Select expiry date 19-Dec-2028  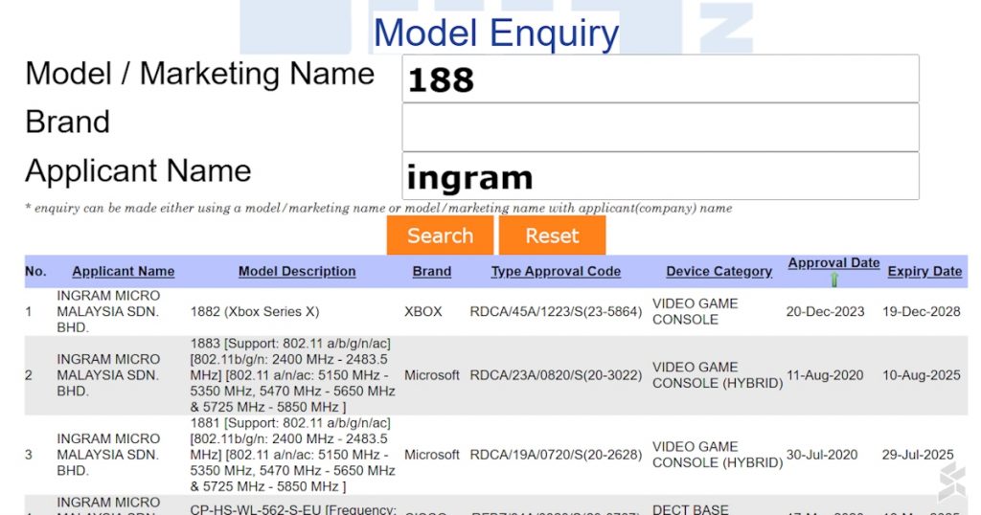click(x=921, y=311)
